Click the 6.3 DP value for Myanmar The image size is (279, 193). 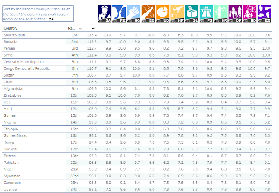pos(238,176)
